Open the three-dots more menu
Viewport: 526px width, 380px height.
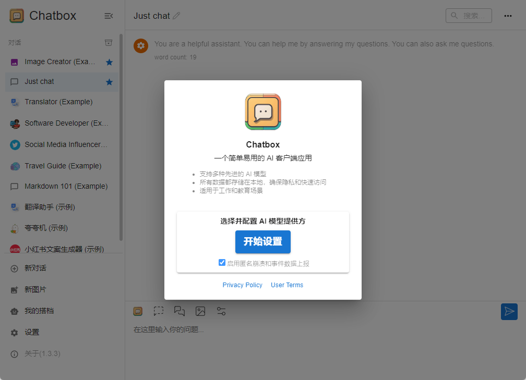coord(508,16)
